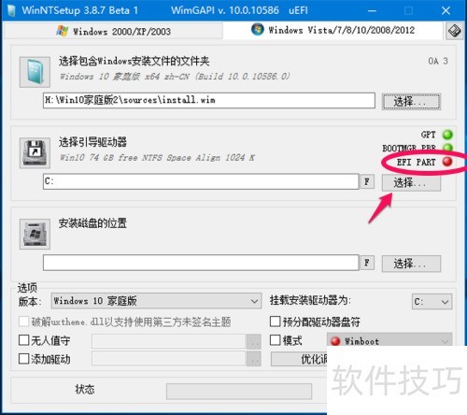Switch to Windows Vista/7/8/10/2008/2012 tab

pyautogui.click(x=333, y=30)
